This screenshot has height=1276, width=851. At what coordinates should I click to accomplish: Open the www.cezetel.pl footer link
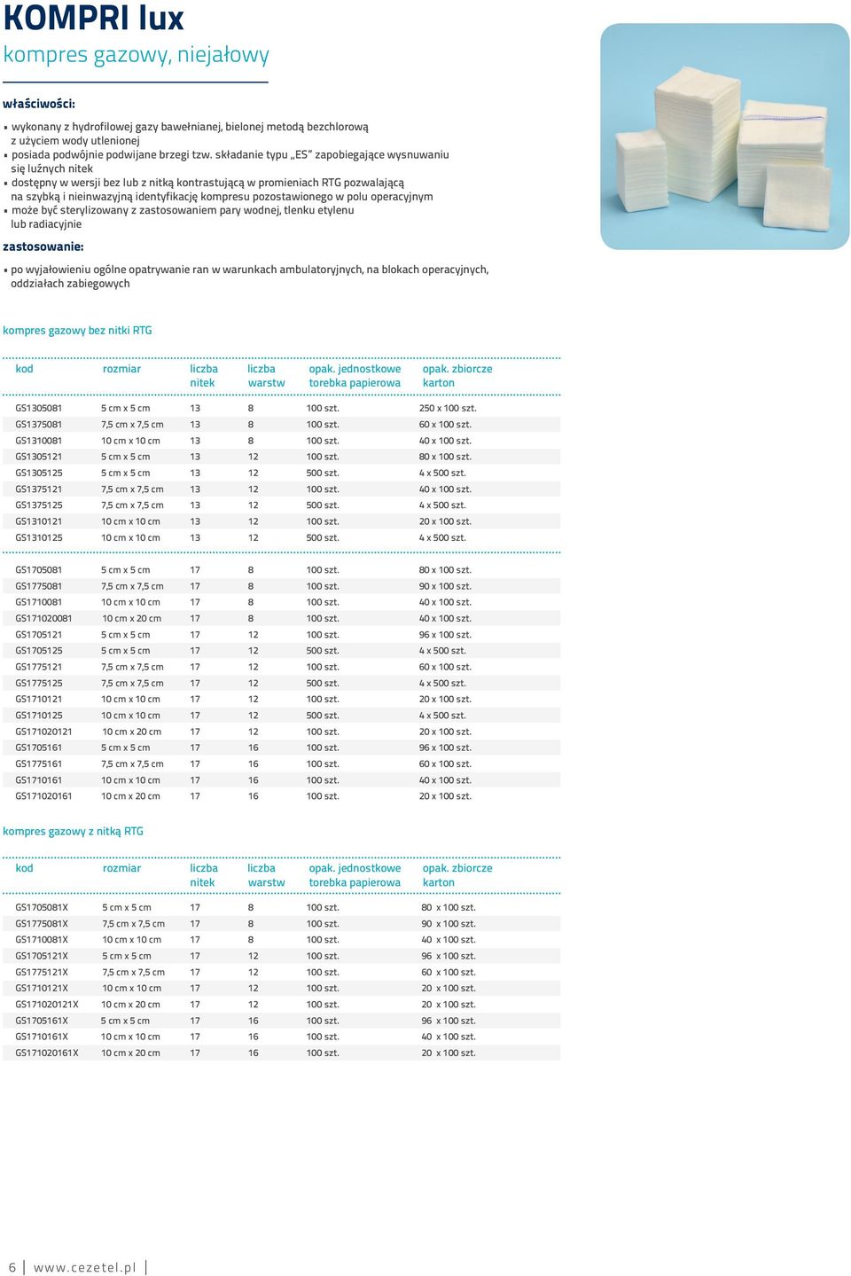click(85, 1267)
